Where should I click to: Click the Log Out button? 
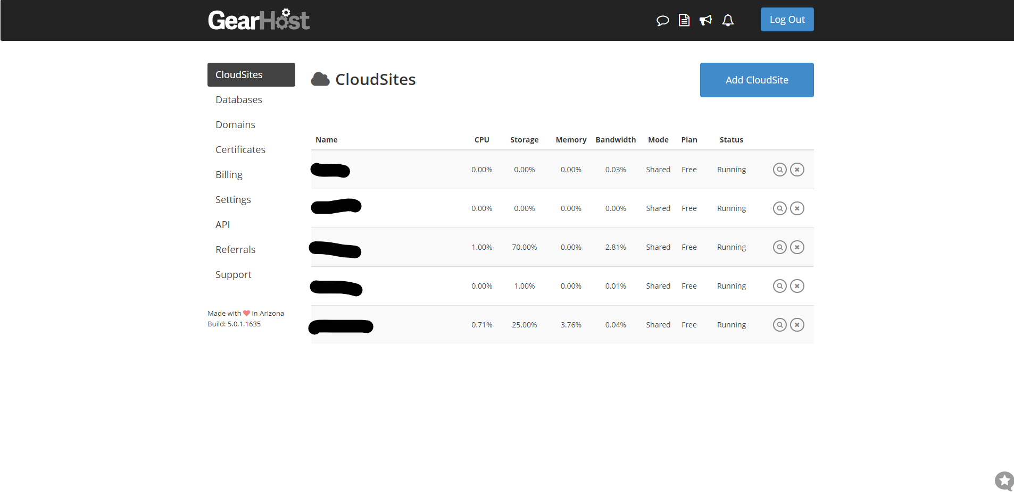(x=787, y=20)
